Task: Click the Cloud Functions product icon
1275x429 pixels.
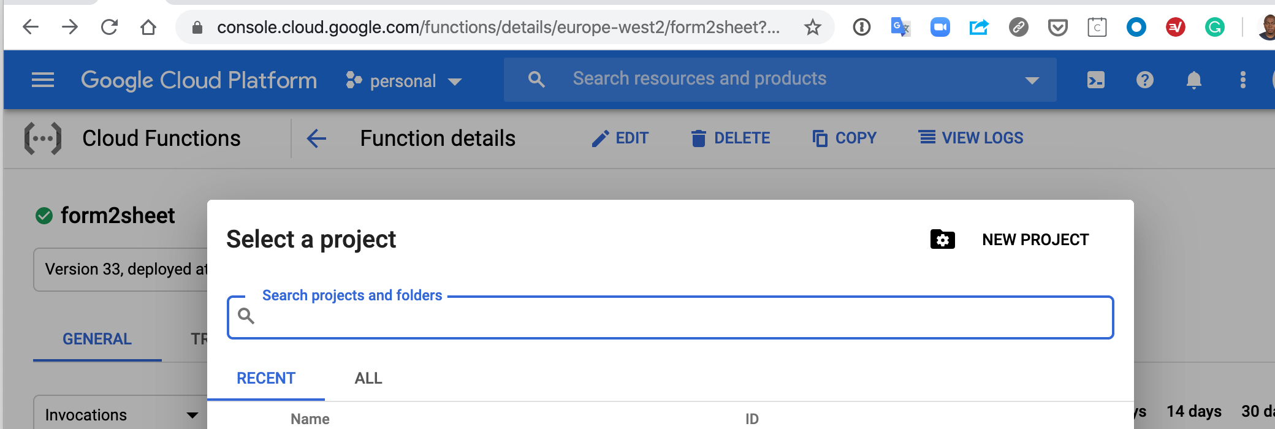Action: pyautogui.click(x=42, y=139)
